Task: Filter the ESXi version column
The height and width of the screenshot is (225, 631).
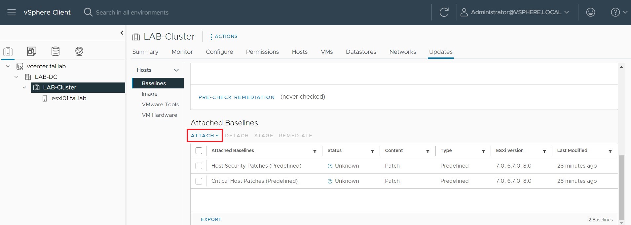Action: coord(544,151)
